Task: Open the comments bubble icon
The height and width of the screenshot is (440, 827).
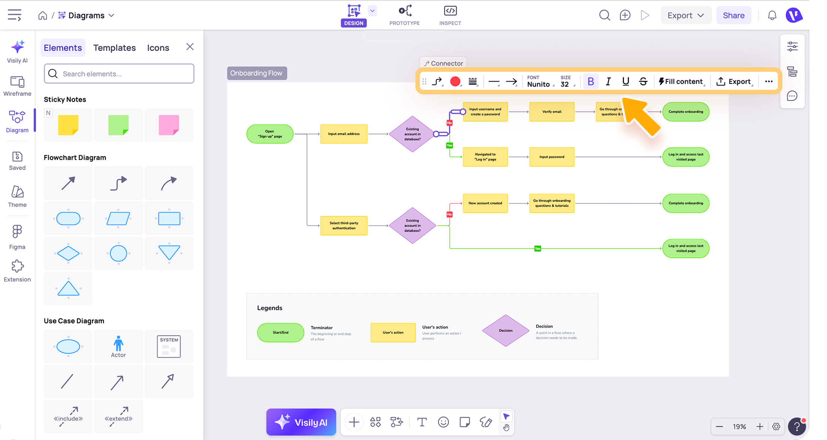Action: coord(792,96)
